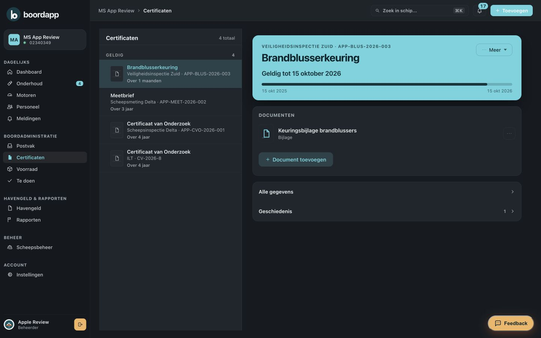
Task: Click the Voorraad box icon
Action: 10,169
